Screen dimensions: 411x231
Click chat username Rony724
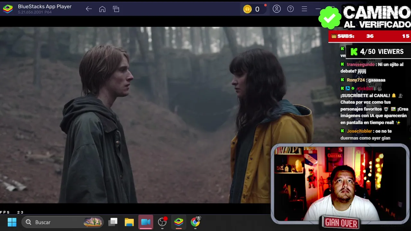(356, 80)
